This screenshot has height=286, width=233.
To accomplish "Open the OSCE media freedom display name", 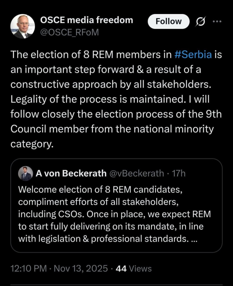I will (87, 20).
